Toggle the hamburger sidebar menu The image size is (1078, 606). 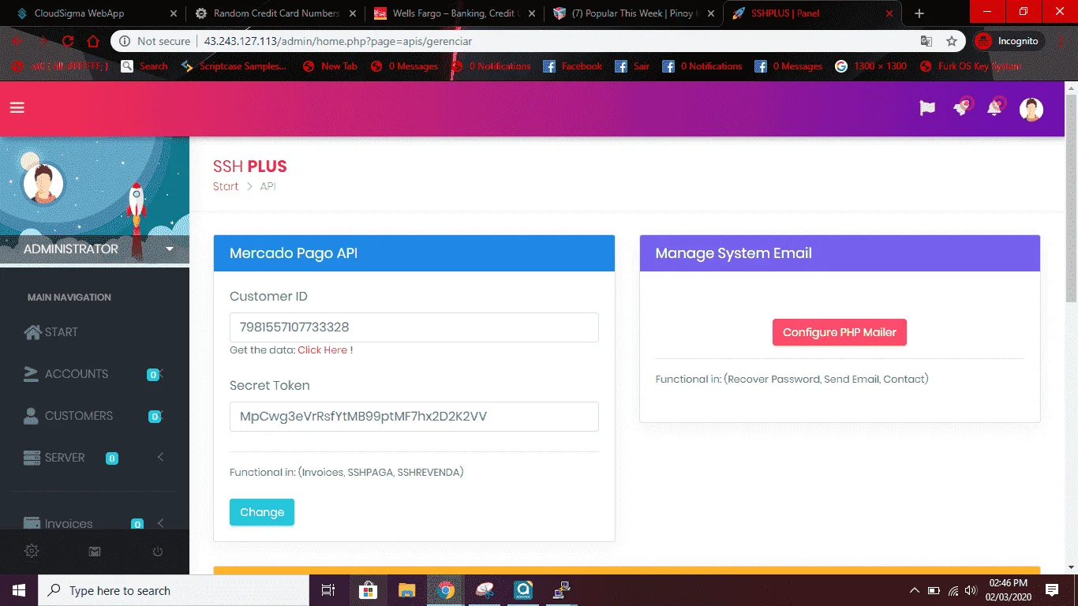coord(17,107)
